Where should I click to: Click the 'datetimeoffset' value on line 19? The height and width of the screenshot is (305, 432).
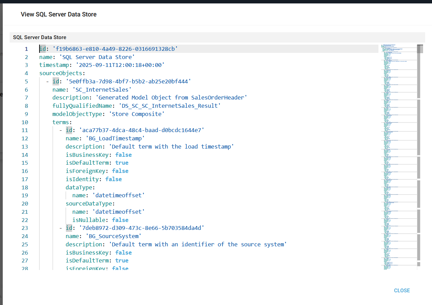coord(118,196)
